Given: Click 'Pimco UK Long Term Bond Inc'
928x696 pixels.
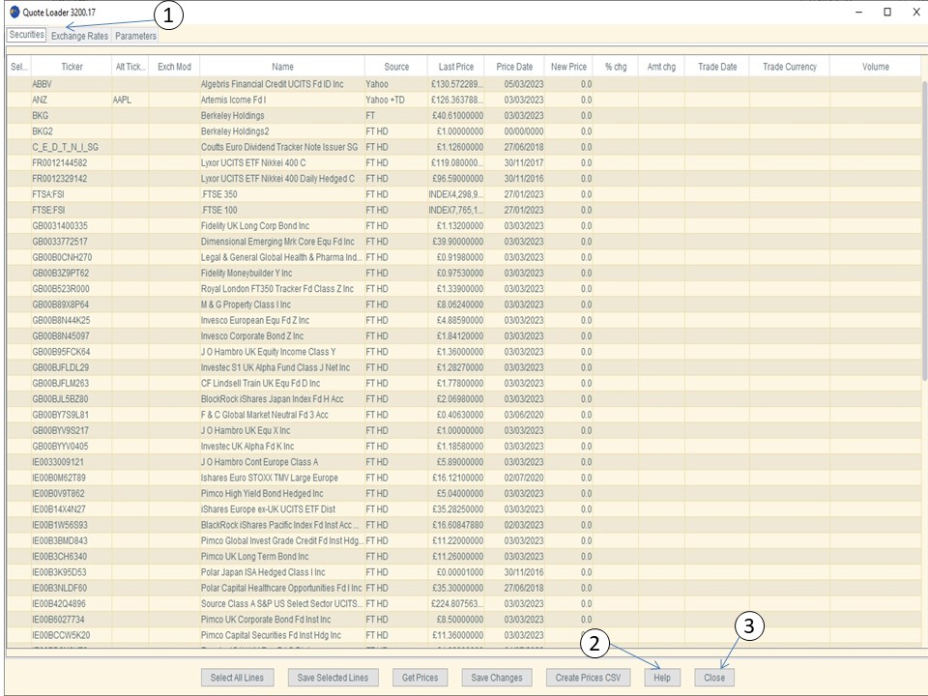Looking at the screenshot, I should (x=282, y=557).
